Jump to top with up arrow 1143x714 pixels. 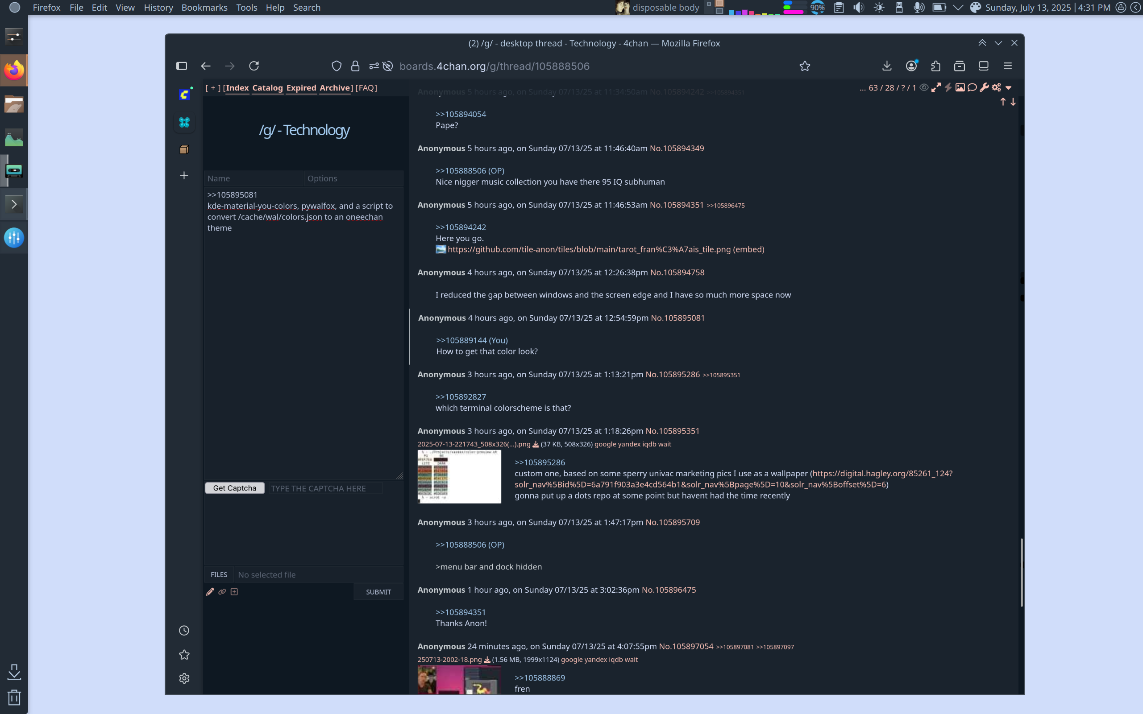click(1003, 102)
